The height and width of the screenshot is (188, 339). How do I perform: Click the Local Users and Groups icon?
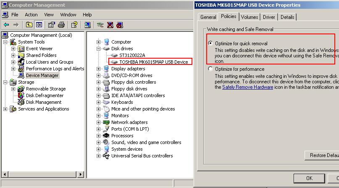21,62
